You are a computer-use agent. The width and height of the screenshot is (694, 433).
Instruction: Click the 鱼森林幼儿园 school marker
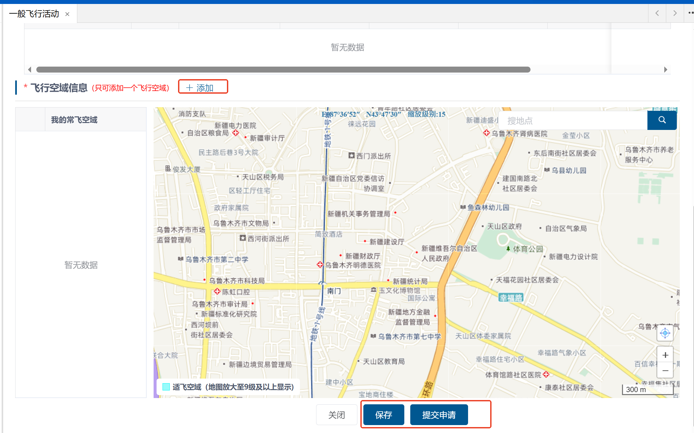[x=463, y=207]
